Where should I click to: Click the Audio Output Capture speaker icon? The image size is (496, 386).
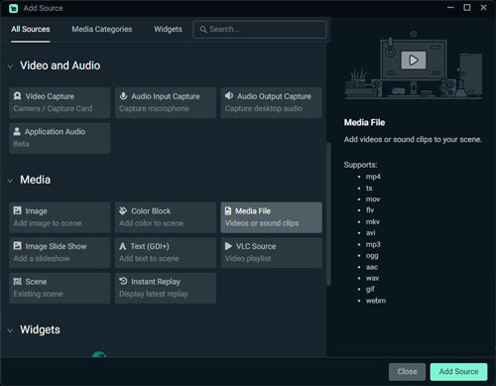pyautogui.click(x=229, y=96)
